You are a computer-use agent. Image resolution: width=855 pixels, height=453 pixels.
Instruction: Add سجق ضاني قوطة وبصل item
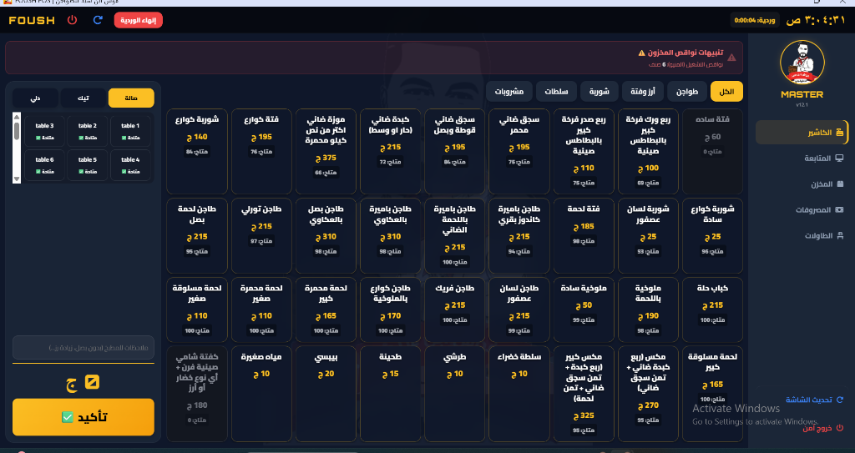click(454, 152)
